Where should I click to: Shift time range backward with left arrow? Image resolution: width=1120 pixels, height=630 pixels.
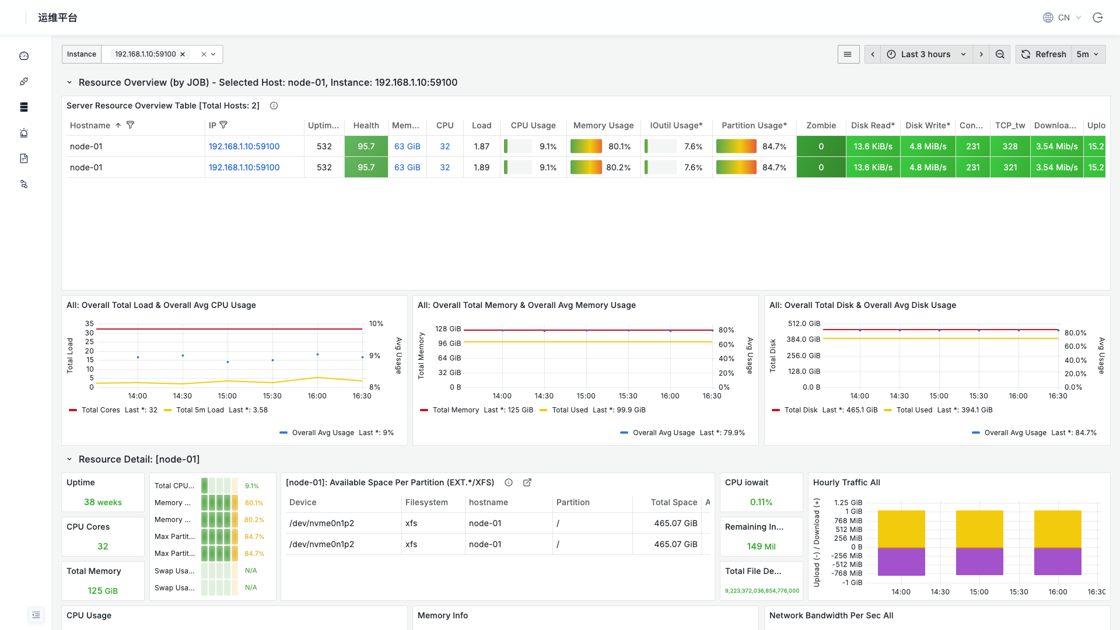pyautogui.click(x=873, y=54)
